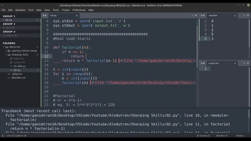Open the Edit menu
Viewport: 251px width, 141px height.
[x=10, y=10]
